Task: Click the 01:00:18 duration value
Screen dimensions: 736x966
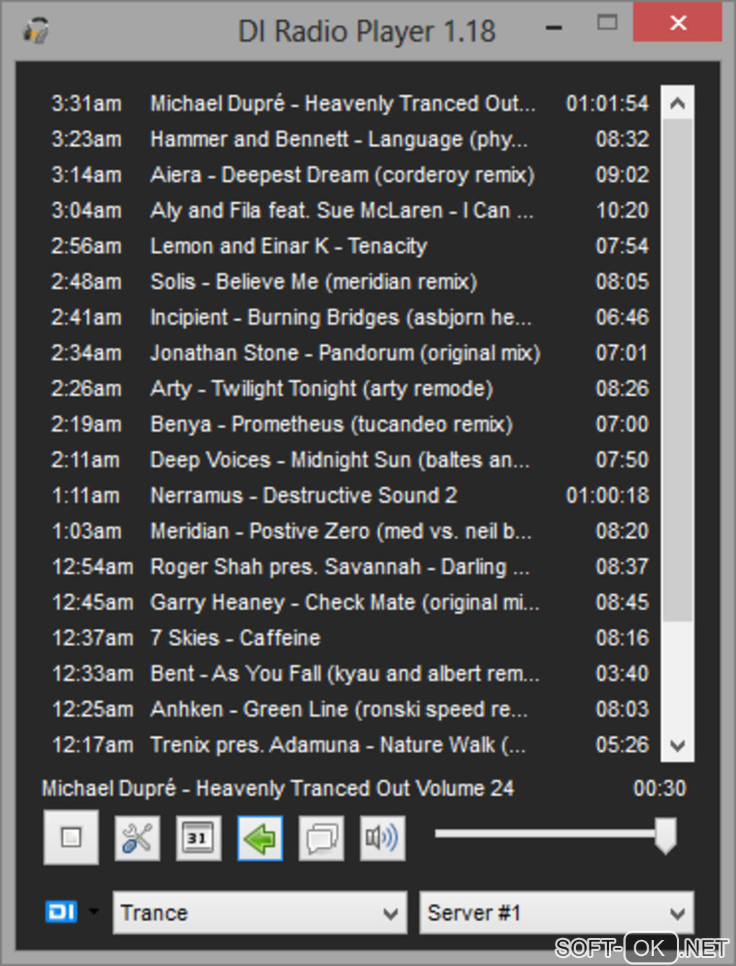Action: (608, 495)
